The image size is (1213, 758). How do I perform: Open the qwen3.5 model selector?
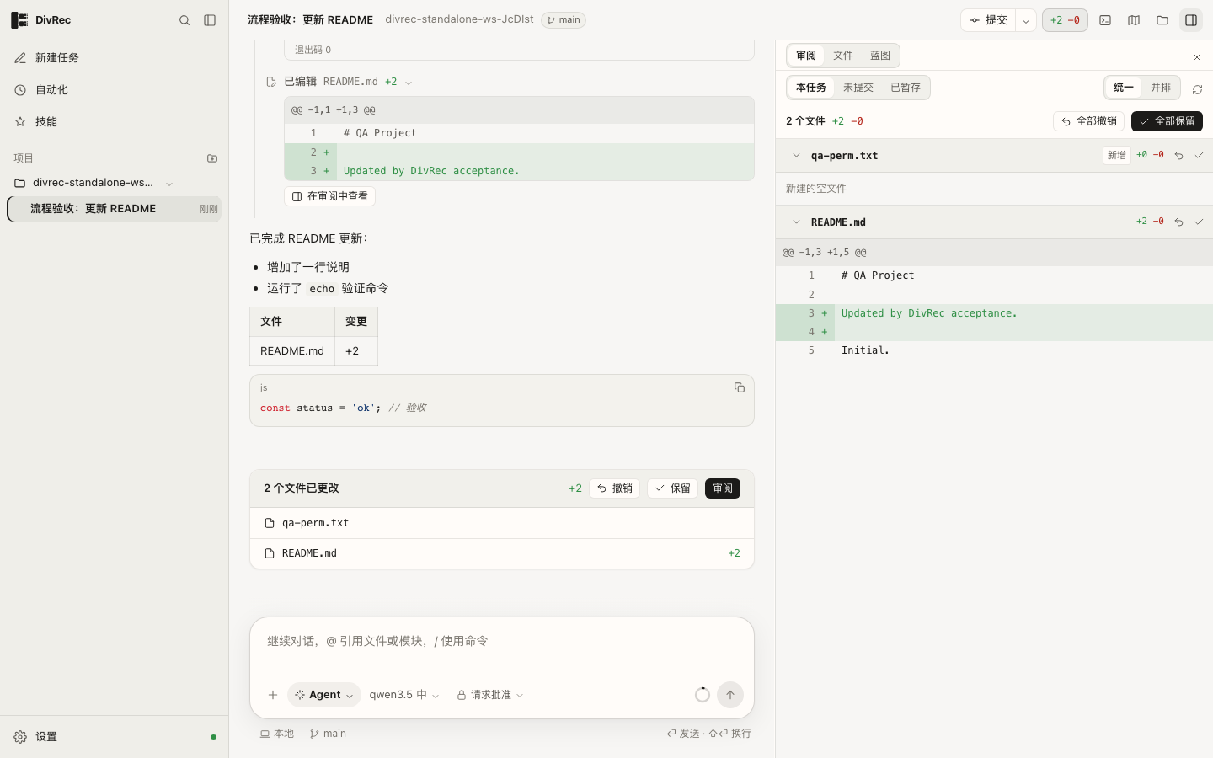(404, 695)
